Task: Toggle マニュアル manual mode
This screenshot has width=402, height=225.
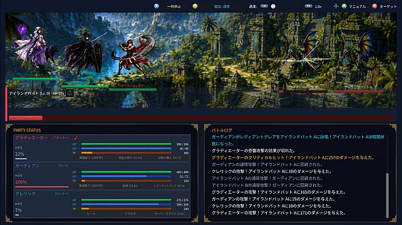Action: 357,6
